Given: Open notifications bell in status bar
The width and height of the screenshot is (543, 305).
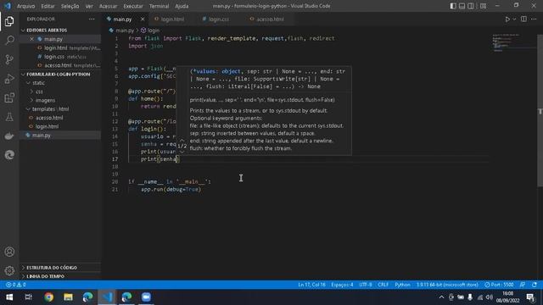Looking at the screenshot, I should 535,285.
